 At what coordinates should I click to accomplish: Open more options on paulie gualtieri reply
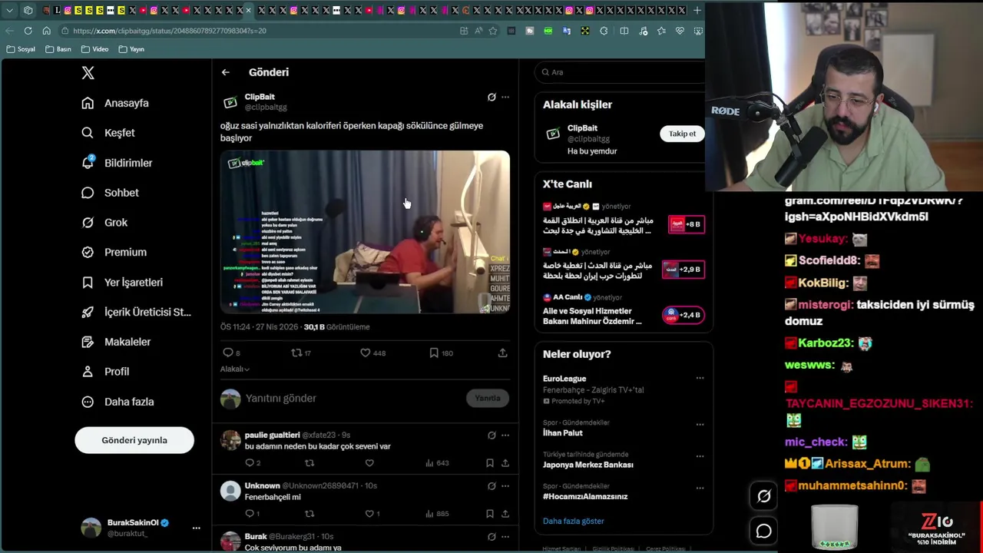point(505,435)
